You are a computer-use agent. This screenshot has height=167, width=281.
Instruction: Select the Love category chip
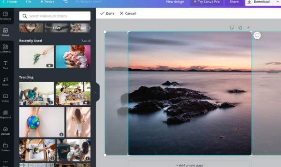[57, 28]
